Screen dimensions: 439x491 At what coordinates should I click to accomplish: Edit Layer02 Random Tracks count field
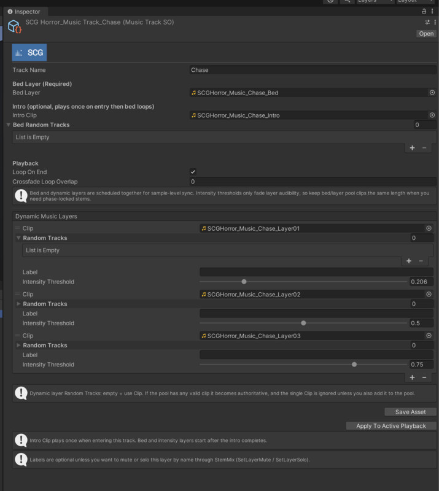(422, 304)
